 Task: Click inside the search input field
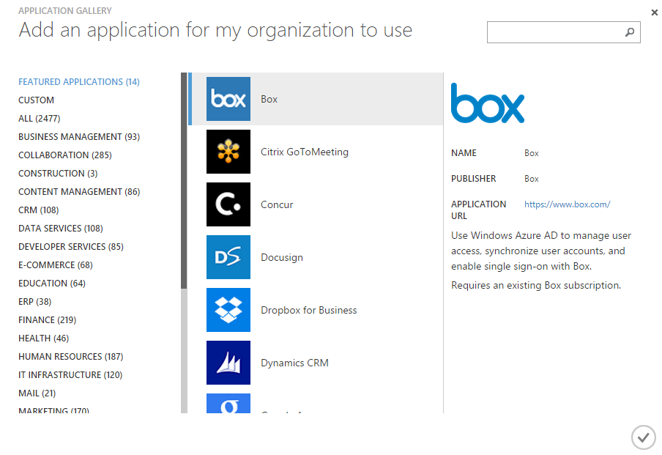coord(557,32)
